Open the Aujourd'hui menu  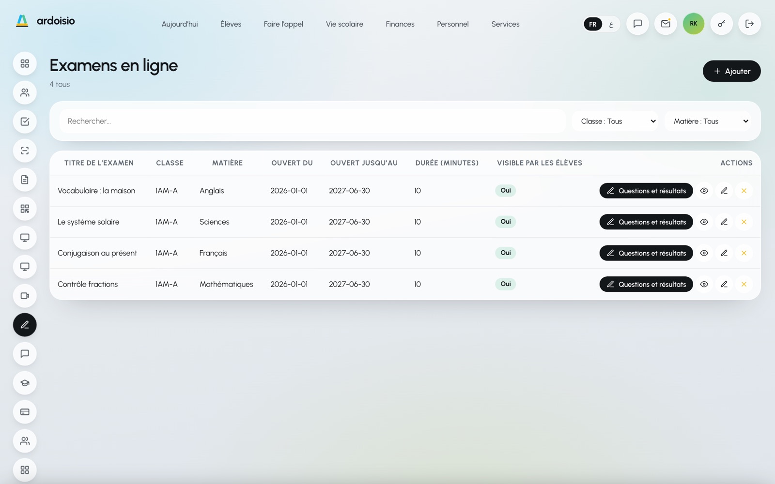(180, 24)
